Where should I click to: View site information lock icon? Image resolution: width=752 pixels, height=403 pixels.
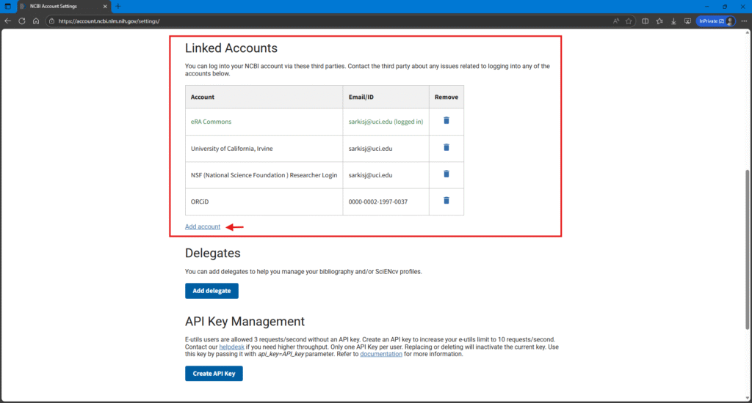point(51,21)
